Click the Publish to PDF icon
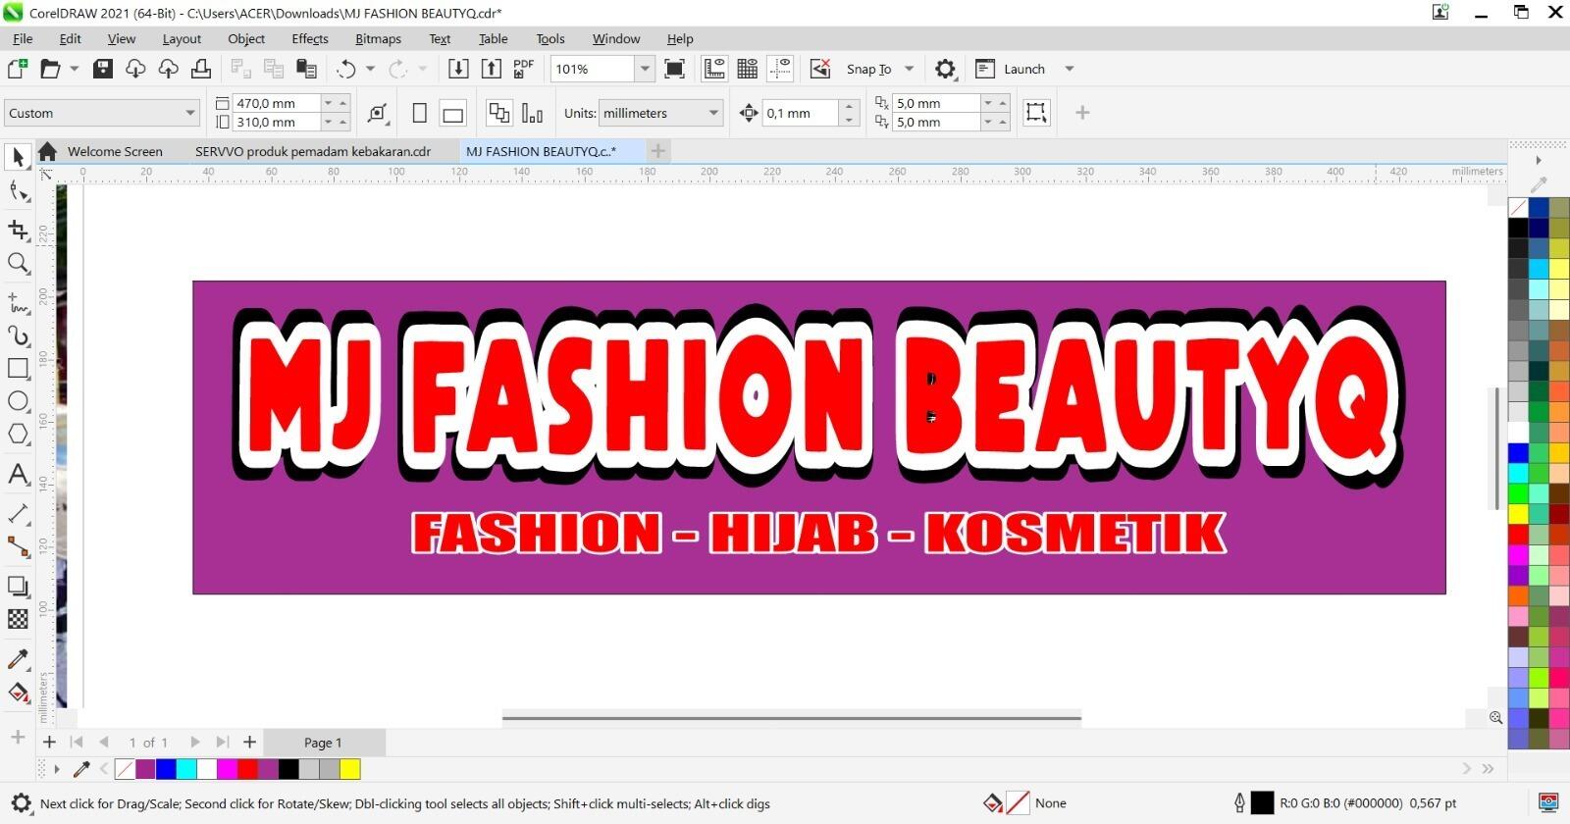Screen dimensions: 1570x824 click(x=524, y=69)
